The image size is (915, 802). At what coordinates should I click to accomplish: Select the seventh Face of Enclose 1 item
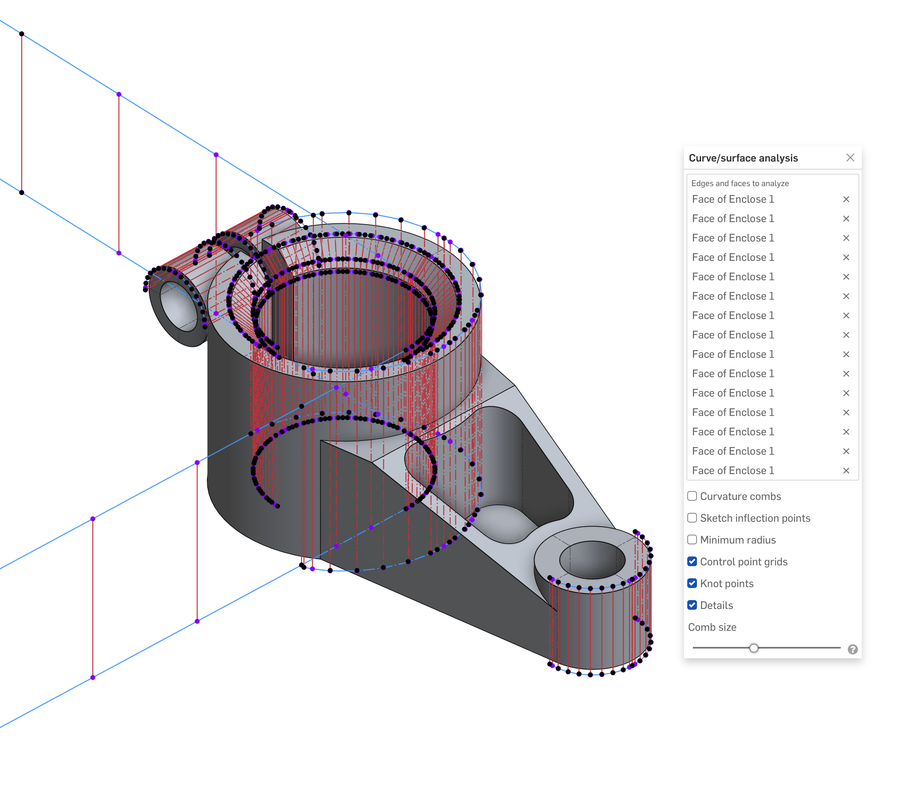(x=732, y=315)
